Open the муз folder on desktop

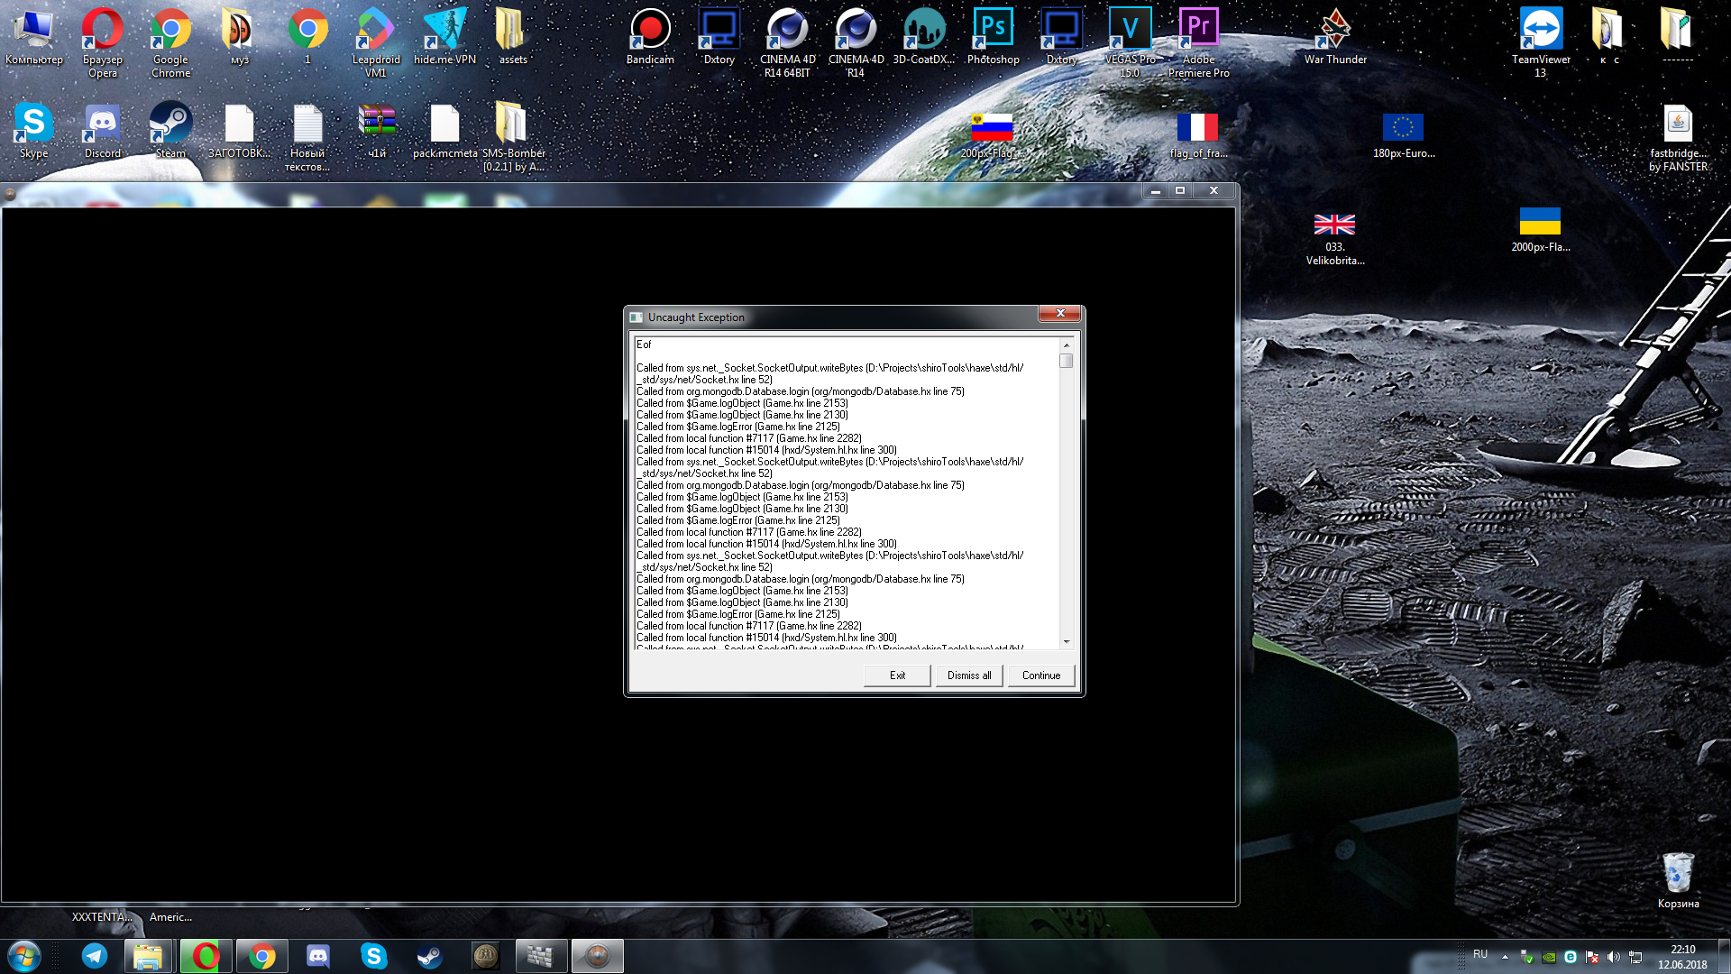click(239, 38)
